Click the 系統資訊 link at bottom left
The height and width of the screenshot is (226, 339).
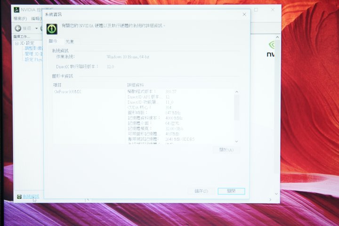point(31,197)
